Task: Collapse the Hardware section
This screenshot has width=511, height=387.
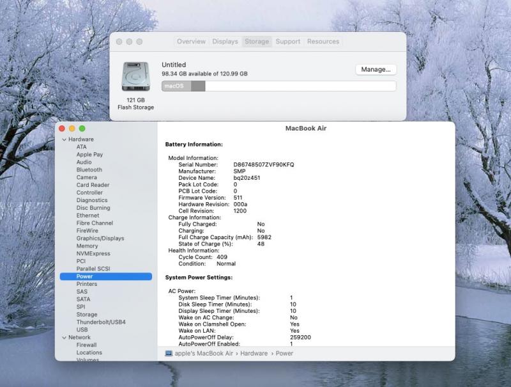Action: click(x=64, y=139)
